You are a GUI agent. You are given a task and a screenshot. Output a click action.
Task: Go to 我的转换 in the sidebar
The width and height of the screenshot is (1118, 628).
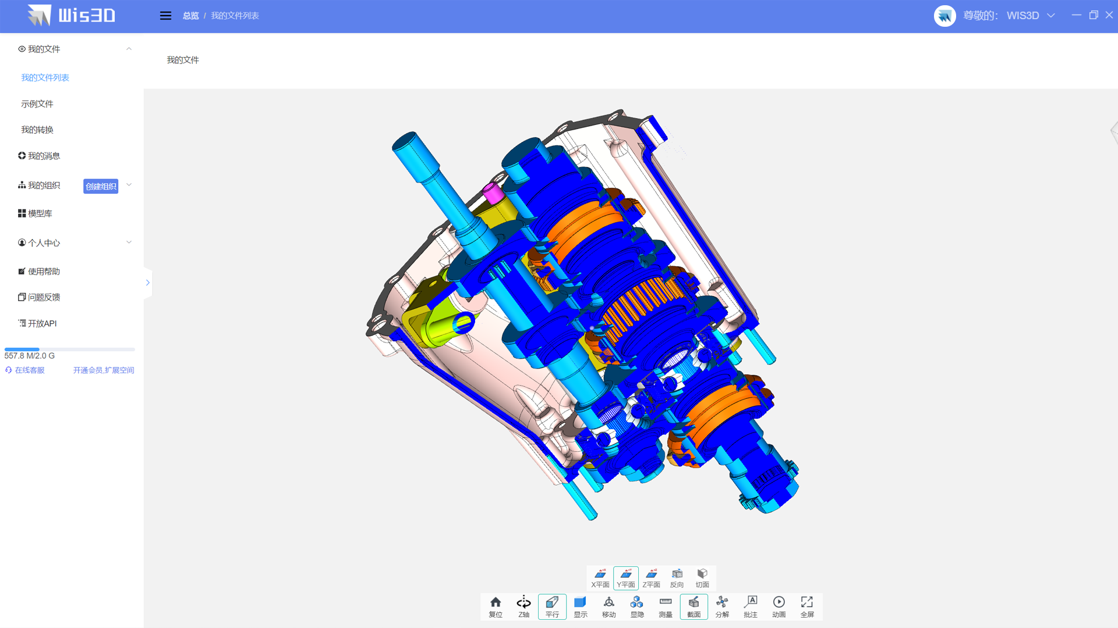click(37, 130)
